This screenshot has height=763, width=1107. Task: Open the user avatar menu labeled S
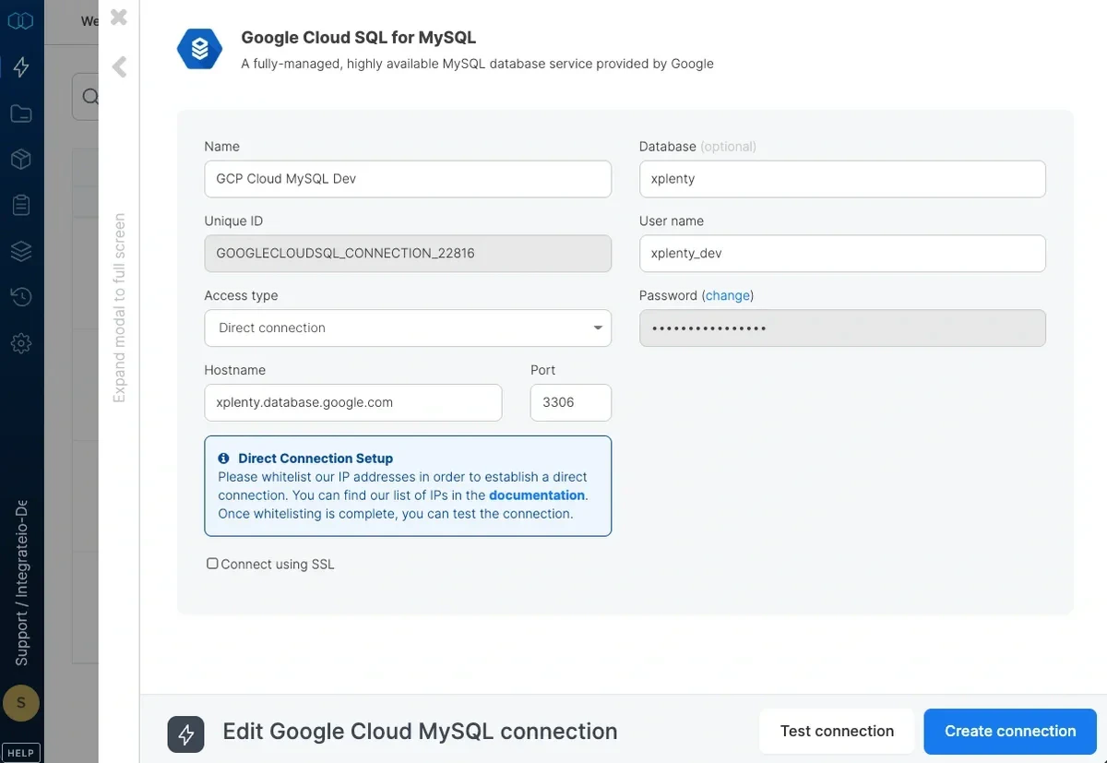[x=21, y=702]
